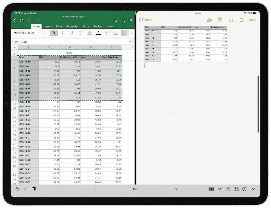Add people to note via collaborator icon

click(x=209, y=20)
